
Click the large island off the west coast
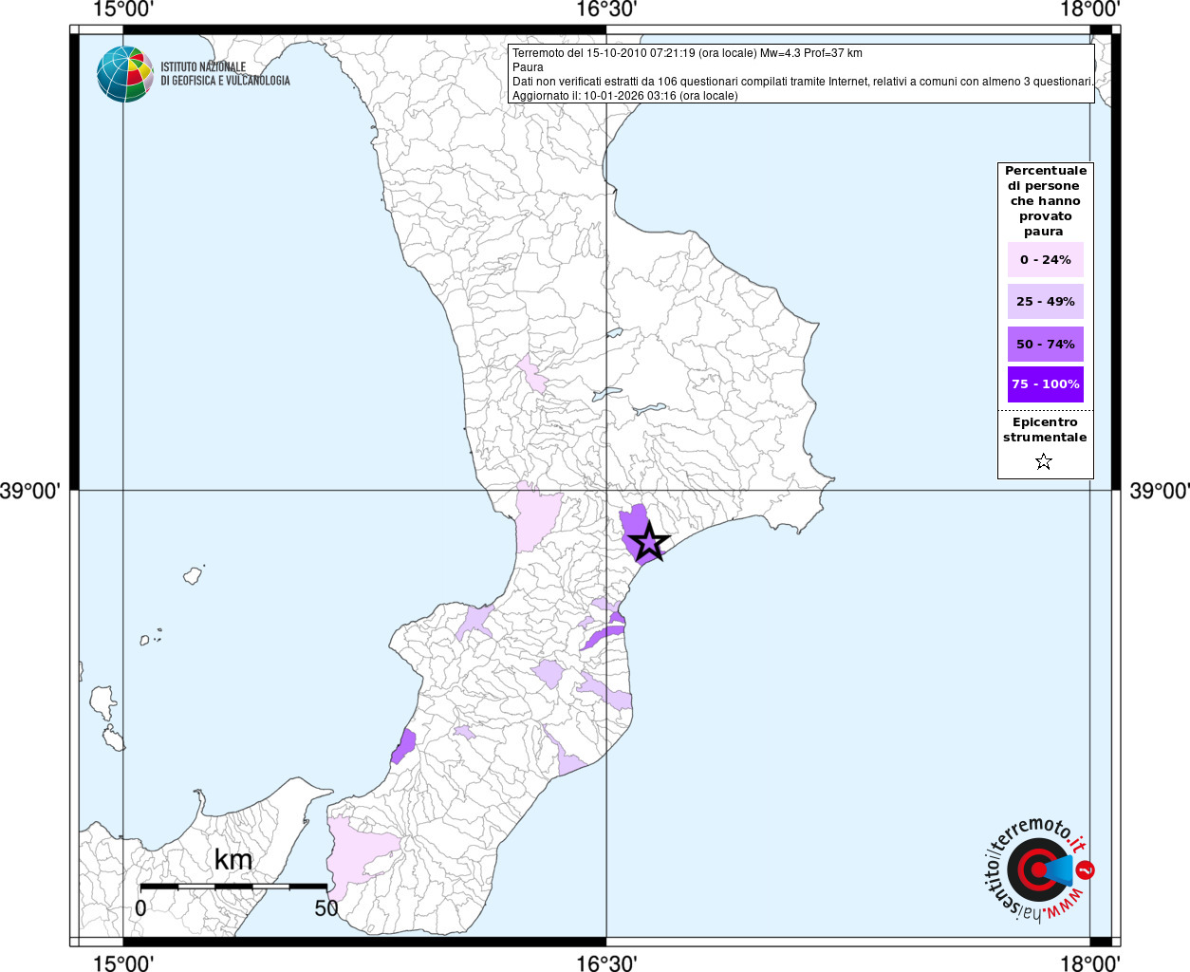point(102,703)
